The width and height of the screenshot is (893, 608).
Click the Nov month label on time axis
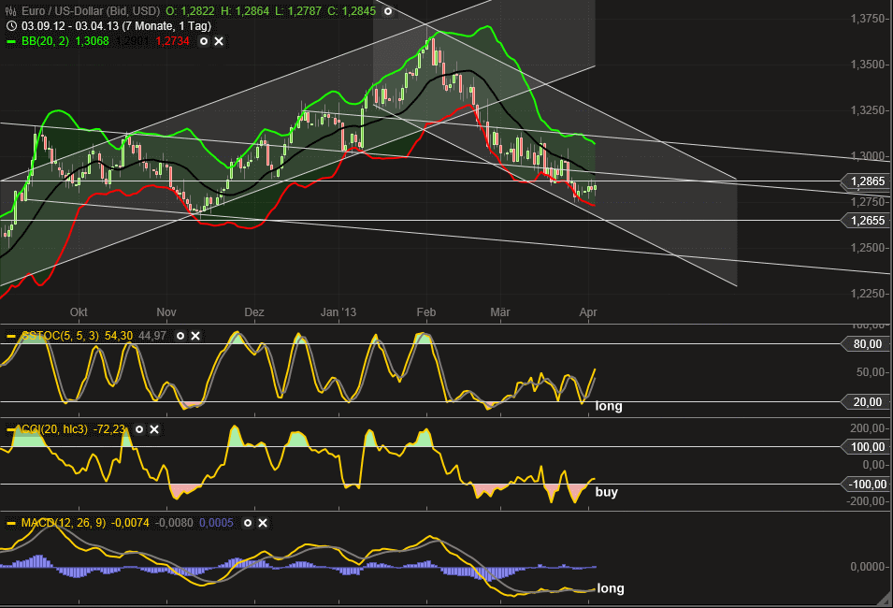coord(166,311)
